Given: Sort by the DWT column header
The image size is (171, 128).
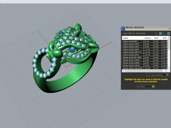Looking at the screenshot, I should pyautogui.click(x=157, y=38).
